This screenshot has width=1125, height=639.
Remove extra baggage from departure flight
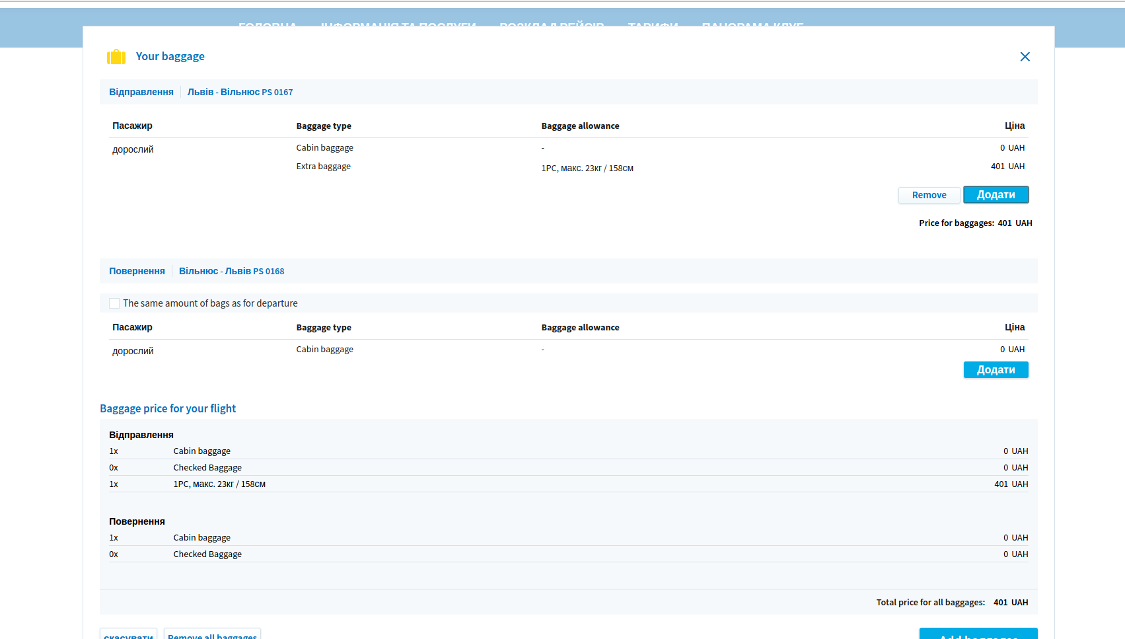point(928,195)
